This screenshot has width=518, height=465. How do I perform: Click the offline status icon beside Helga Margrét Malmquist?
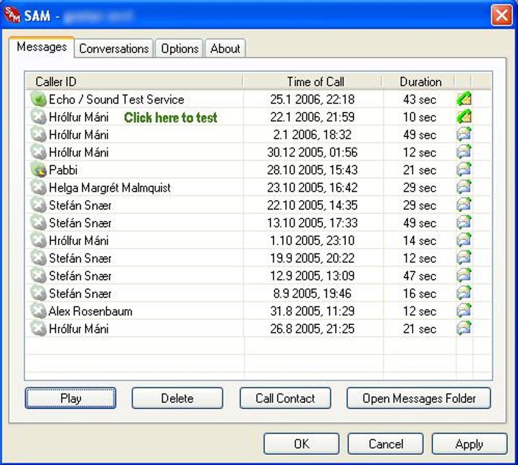pyautogui.click(x=38, y=187)
